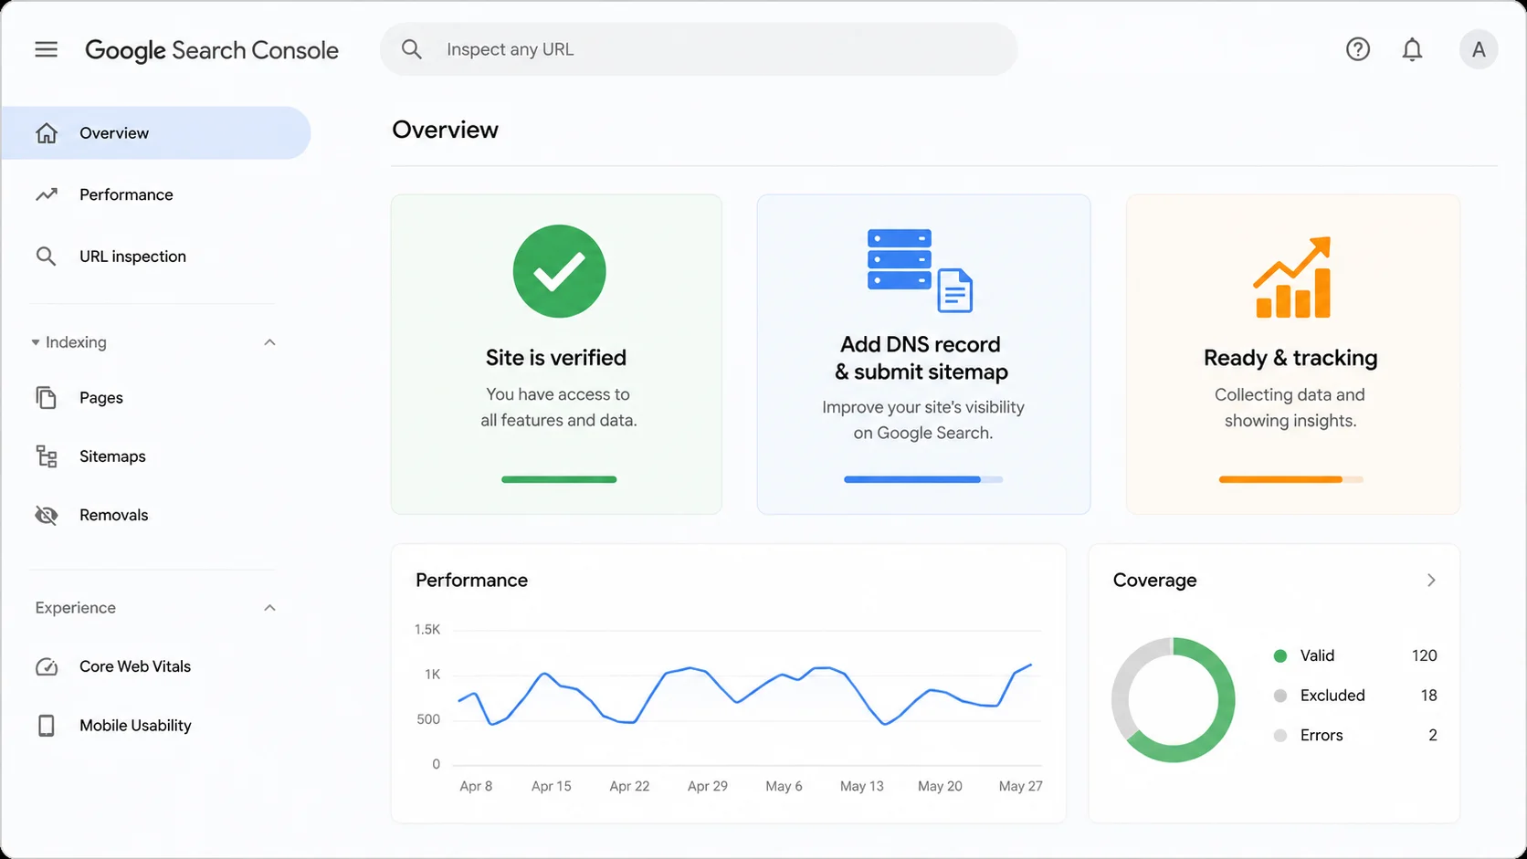Image resolution: width=1527 pixels, height=859 pixels.
Task: Open the Ready & tracking card title
Action: (x=1290, y=358)
